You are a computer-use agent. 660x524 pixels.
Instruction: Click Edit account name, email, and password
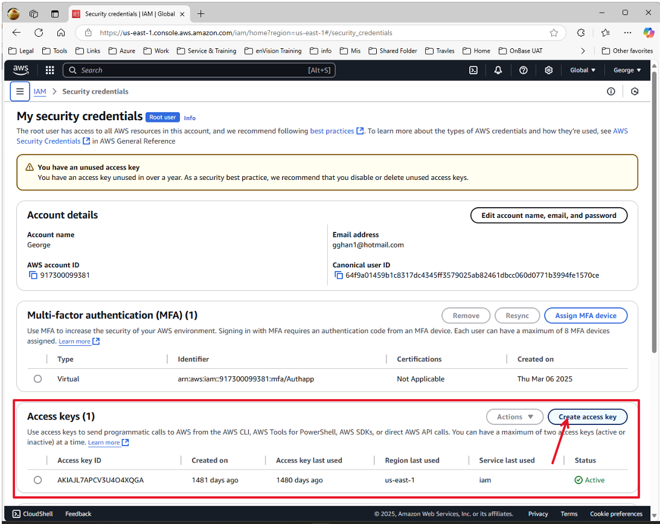[x=548, y=216]
